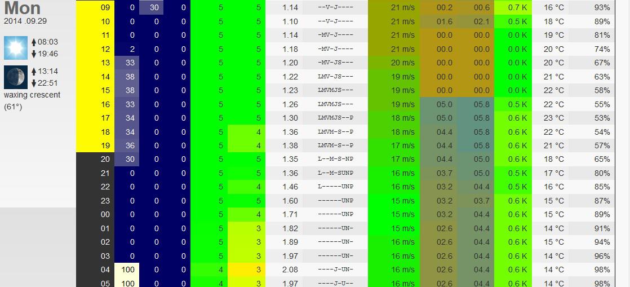The image size is (630, 287).
Task: Click the '15 m/s' wind cell at hour 23
Action: 394,201
